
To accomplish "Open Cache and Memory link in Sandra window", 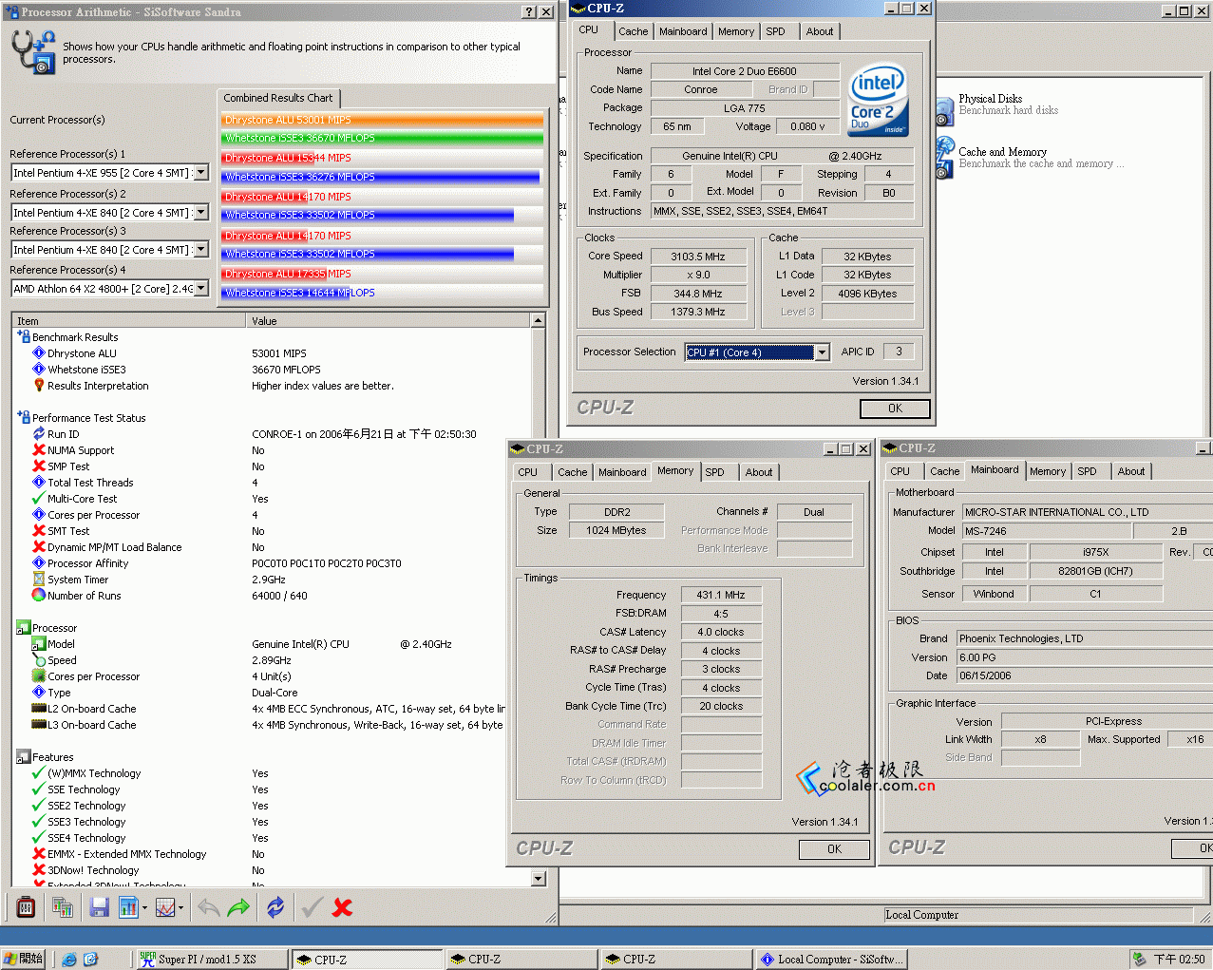I will (x=1002, y=152).
